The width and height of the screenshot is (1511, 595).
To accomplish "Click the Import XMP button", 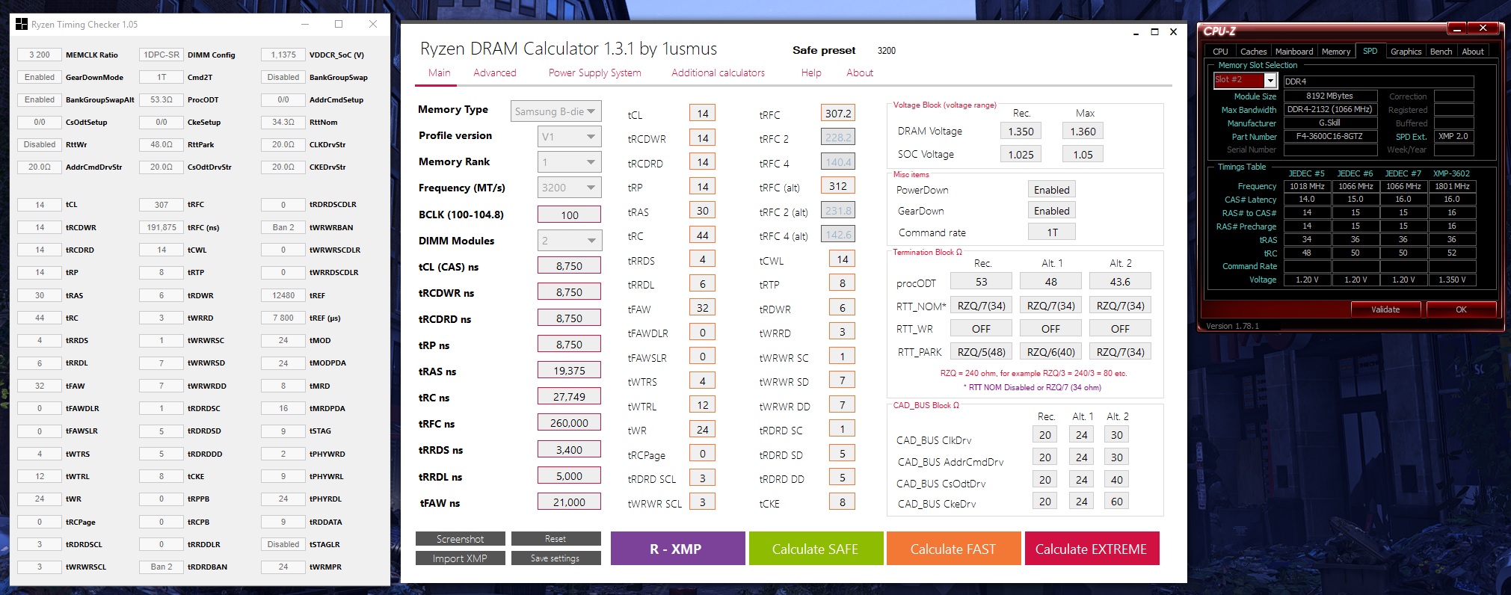I will coord(461,558).
